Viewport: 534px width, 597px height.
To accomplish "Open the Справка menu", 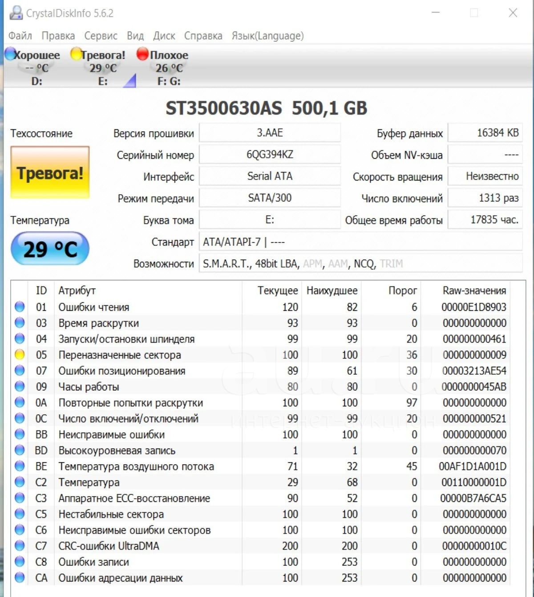I will [x=203, y=36].
